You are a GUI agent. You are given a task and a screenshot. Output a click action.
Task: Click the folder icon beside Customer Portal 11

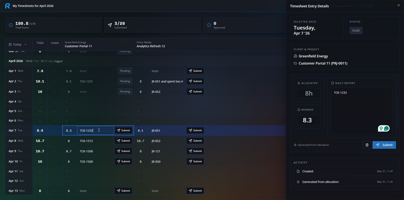click(x=295, y=63)
